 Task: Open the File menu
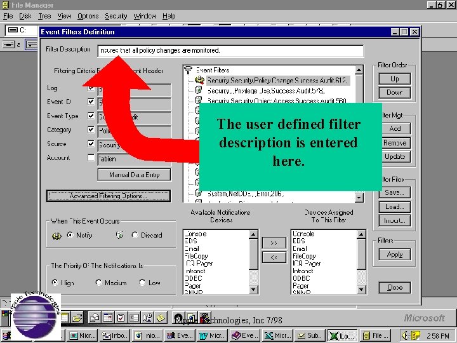click(x=8, y=16)
